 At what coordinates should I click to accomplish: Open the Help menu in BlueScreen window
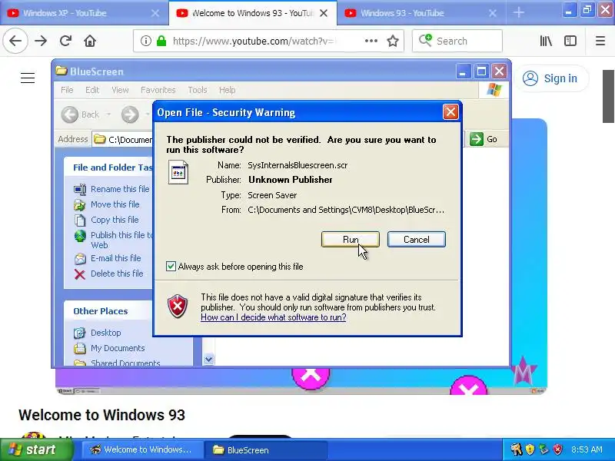click(227, 90)
